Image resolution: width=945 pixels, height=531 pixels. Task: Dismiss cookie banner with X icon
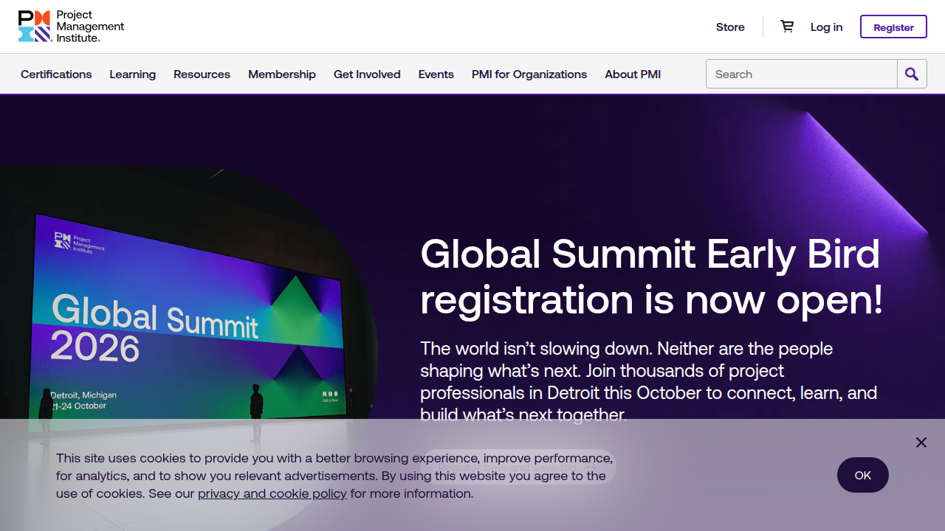pyautogui.click(x=921, y=442)
